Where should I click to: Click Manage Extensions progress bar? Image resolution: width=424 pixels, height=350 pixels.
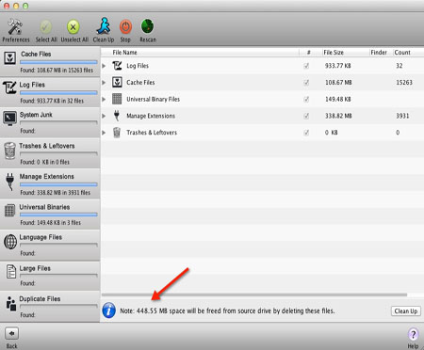tap(58, 184)
